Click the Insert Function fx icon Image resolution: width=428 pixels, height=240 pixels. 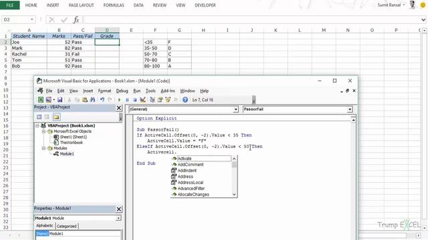[x=76, y=19]
